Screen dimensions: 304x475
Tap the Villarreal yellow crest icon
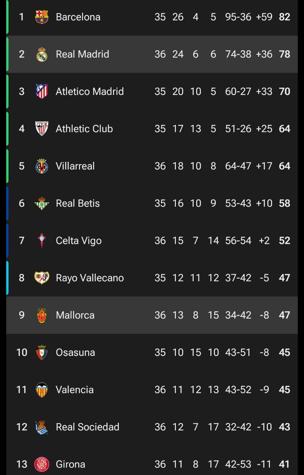[41, 166]
